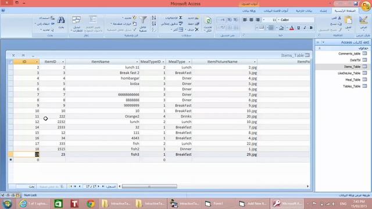This screenshot has width=372, height=209.
Task: Open the Home ribbon tab
Action: (x=345, y=11)
